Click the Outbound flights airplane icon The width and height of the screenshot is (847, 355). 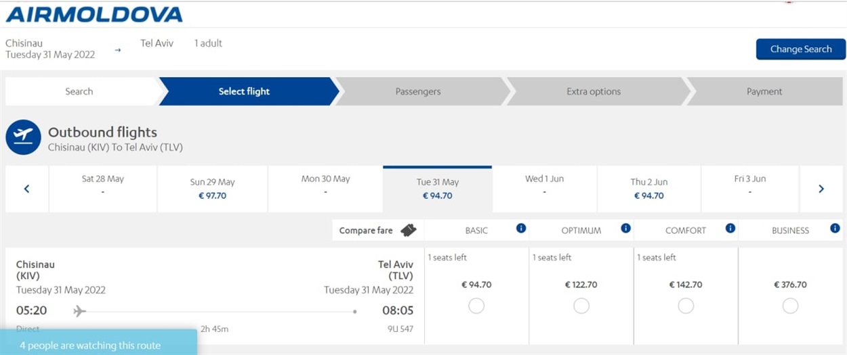click(24, 138)
